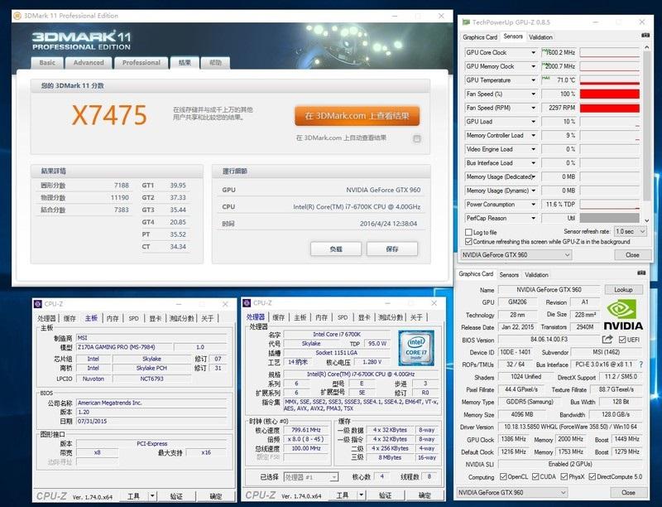This screenshot has width=662, height=507.
Task: Click the Lookup button in GPU-Z
Action: (624, 290)
